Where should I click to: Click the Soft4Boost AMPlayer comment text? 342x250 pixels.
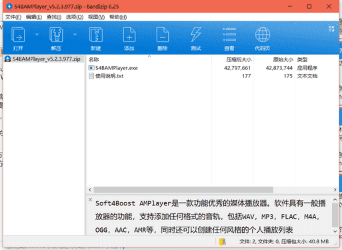point(210,217)
